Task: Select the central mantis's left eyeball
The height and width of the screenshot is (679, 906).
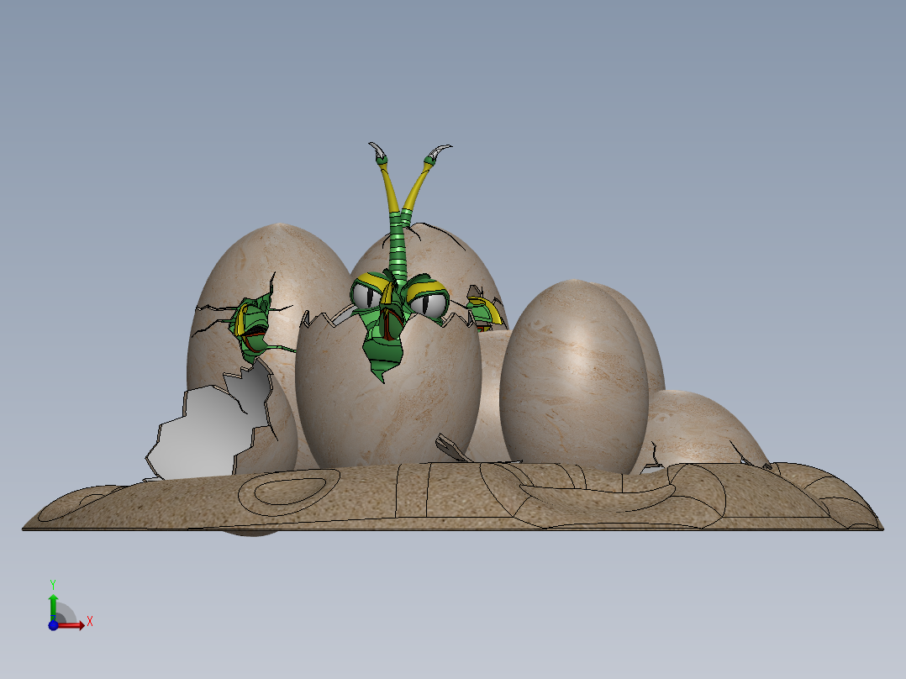Action: click(366, 295)
